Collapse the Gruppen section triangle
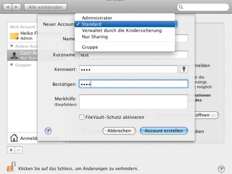This screenshot has width=232, height=174. [12, 65]
